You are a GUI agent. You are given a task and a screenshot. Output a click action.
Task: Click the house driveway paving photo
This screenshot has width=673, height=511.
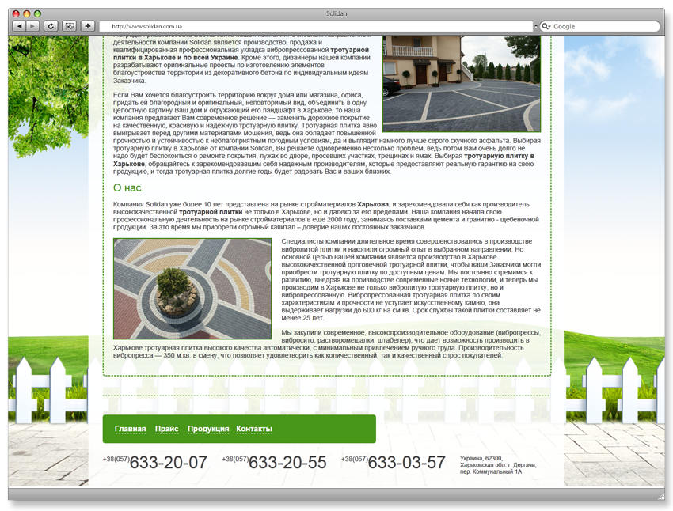coord(462,84)
